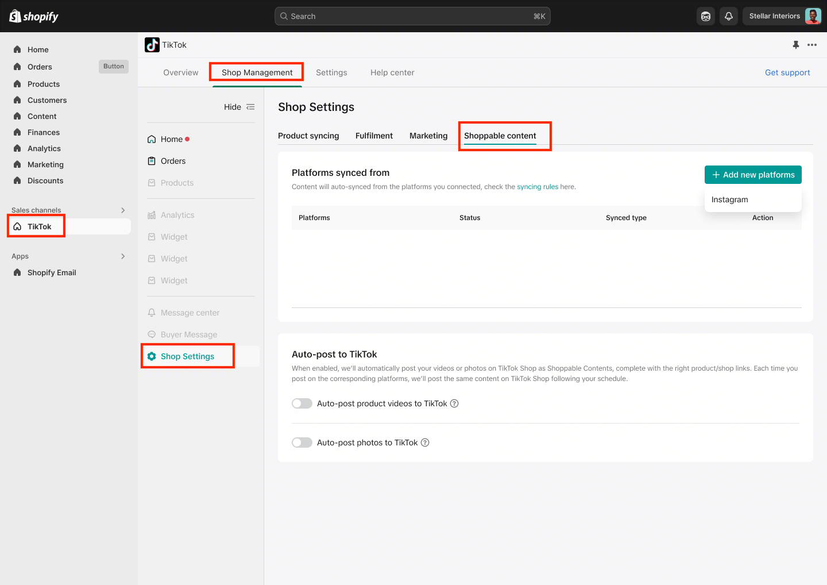Click the Hide sidebar button
The width and height of the screenshot is (827, 585).
pyautogui.click(x=239, y=107)
